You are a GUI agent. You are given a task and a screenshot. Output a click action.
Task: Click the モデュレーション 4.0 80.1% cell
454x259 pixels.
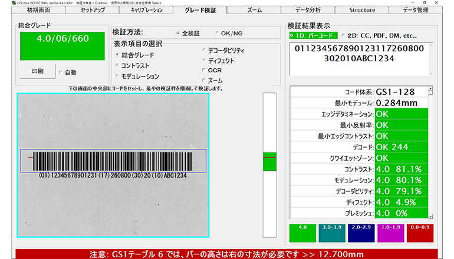click(402, 180)
